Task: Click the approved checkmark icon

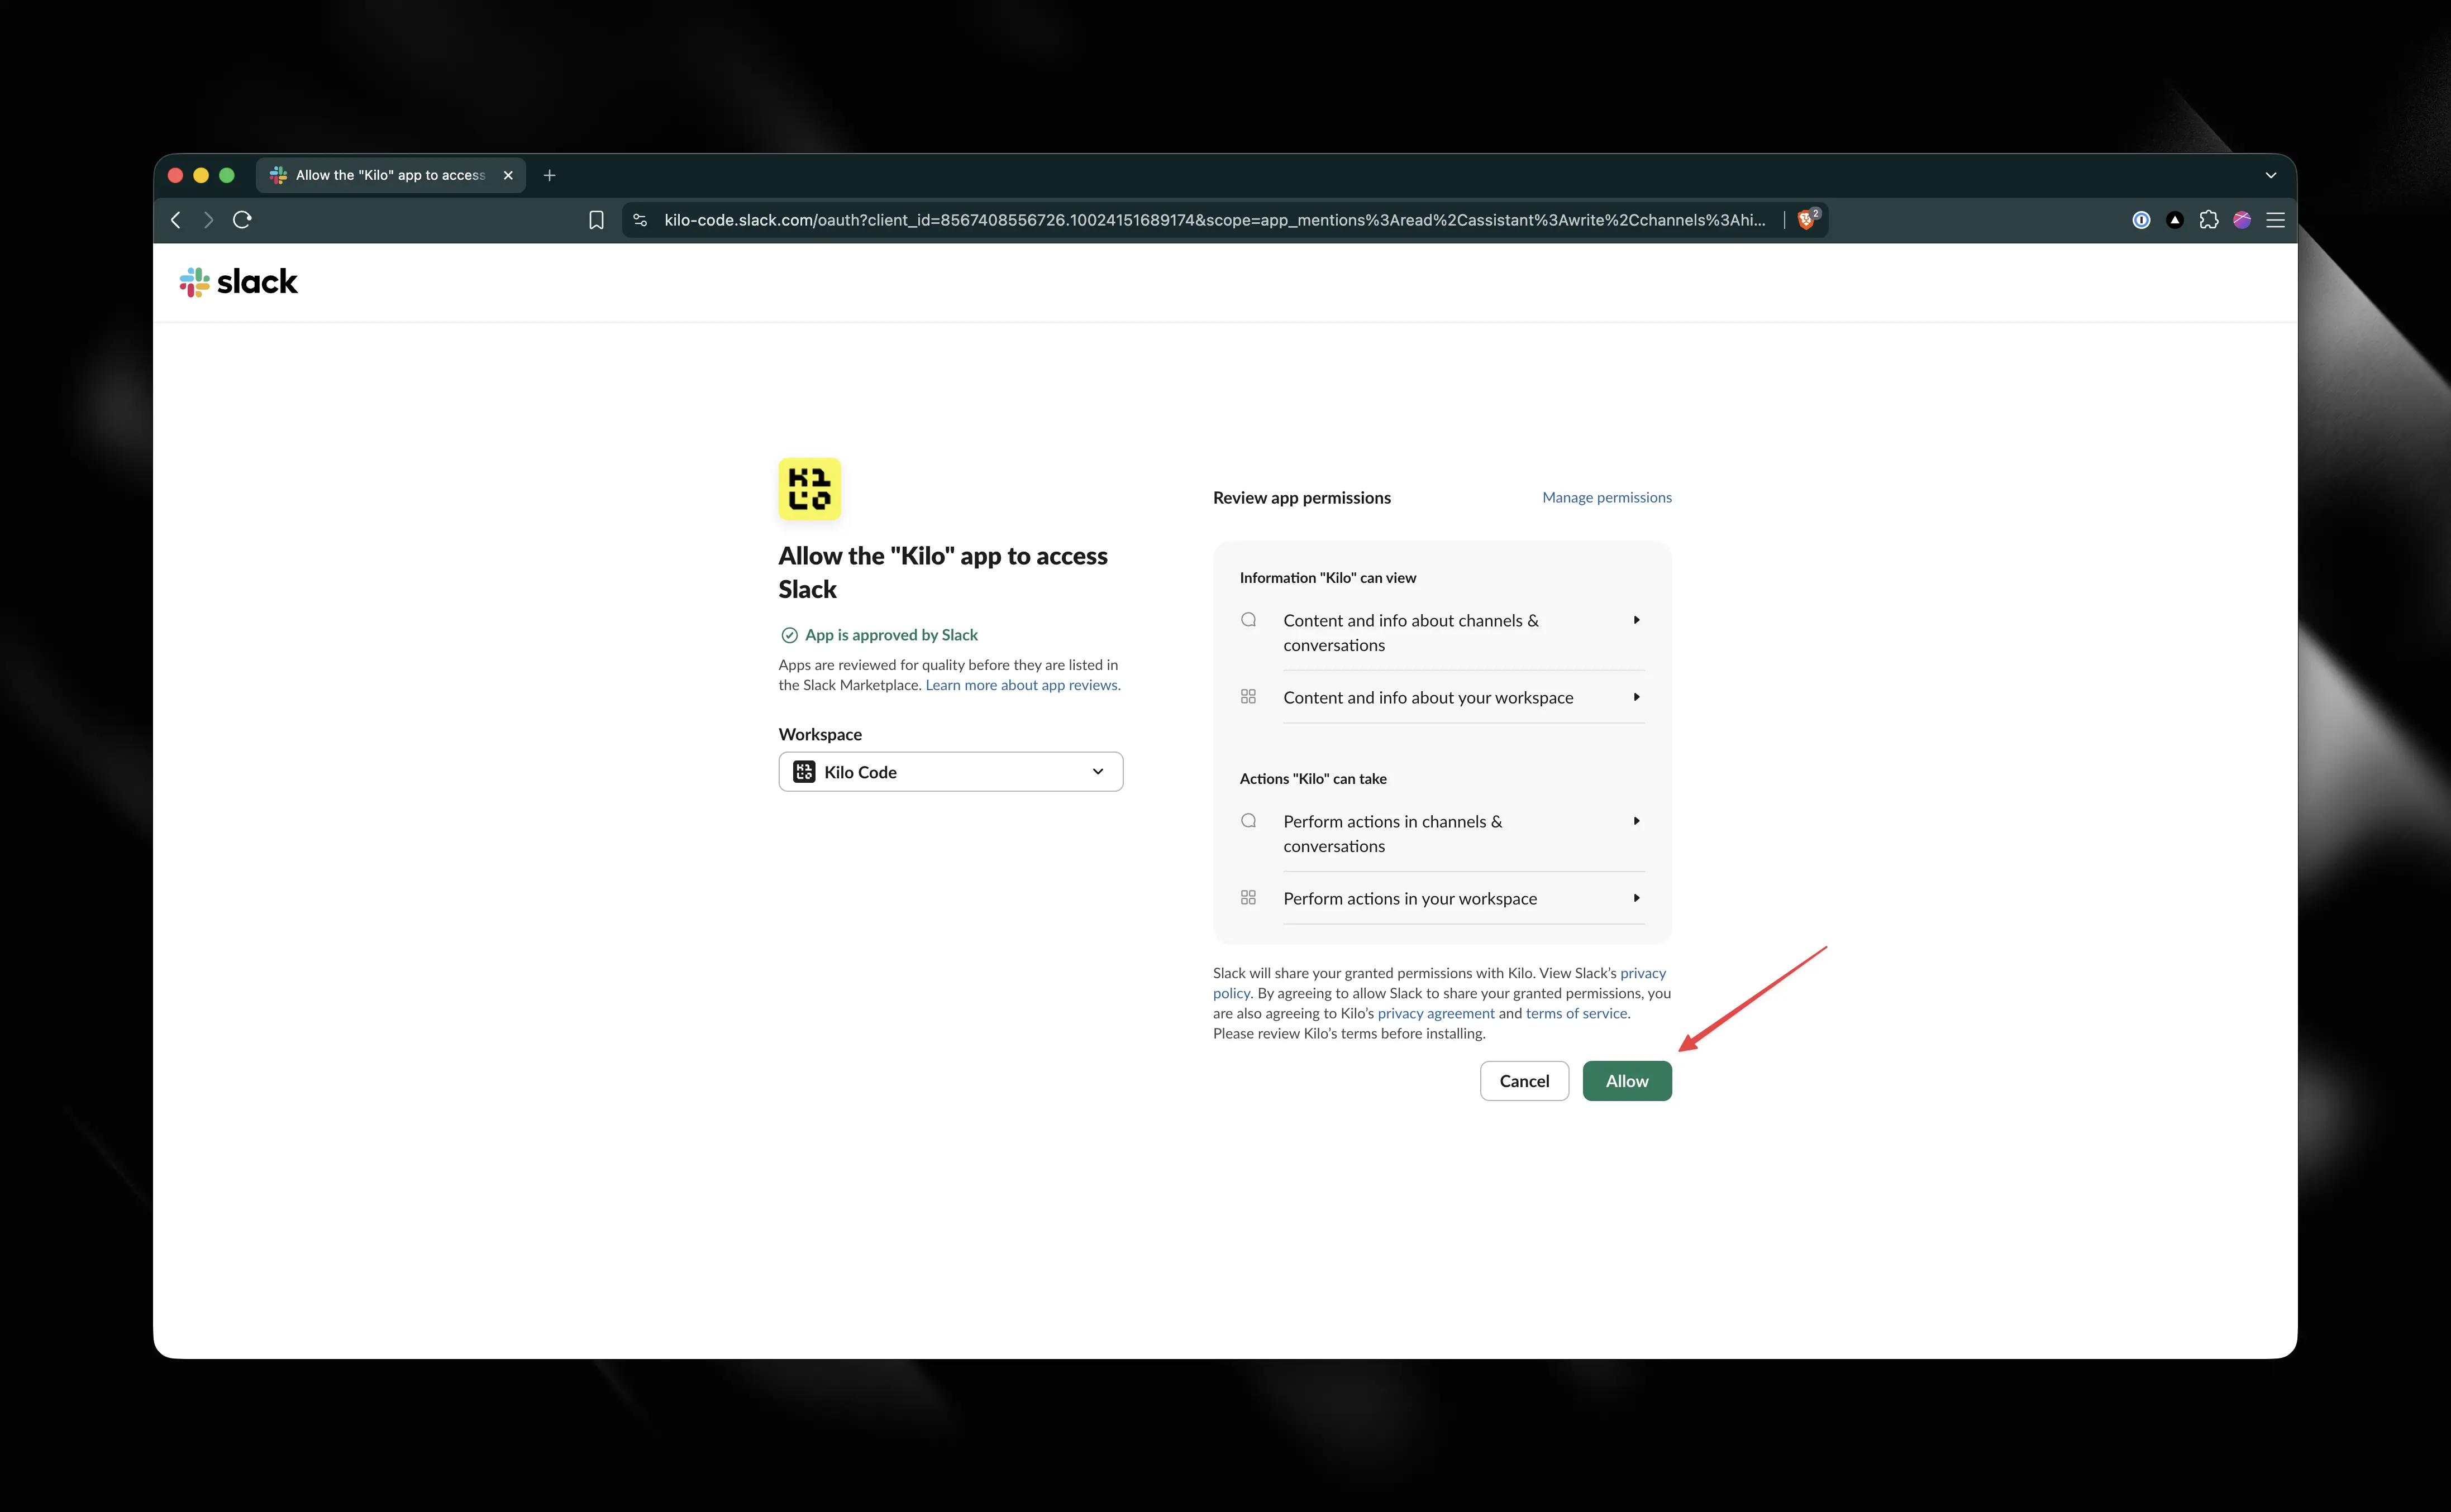Action: tap(789, 635)
